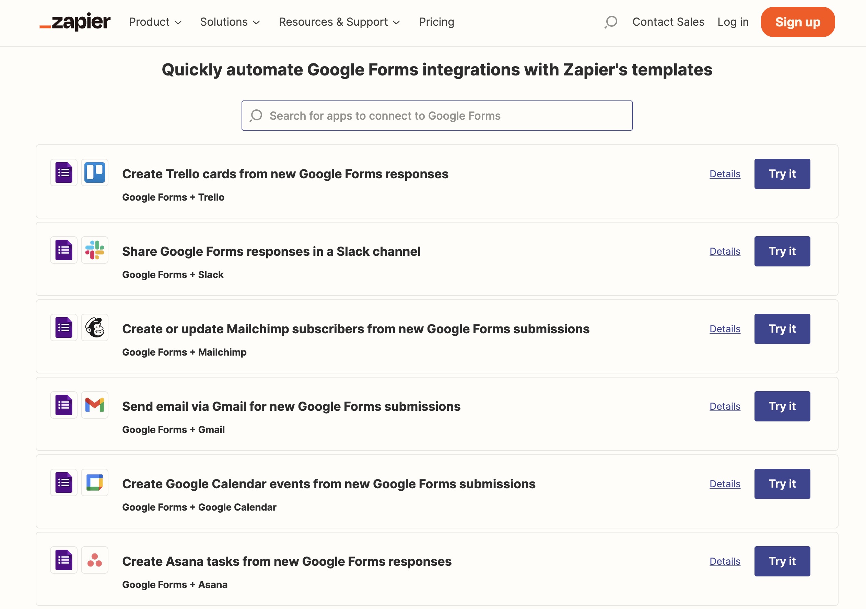Open the Create Asana tasks template title
The width and height of the screenshot is (866, 609).
click(x=286, y=562)
